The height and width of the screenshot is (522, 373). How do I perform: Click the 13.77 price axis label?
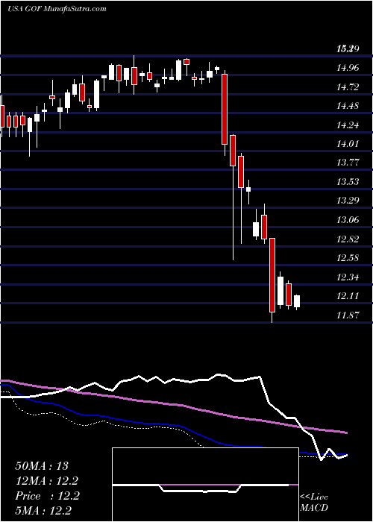click(x=348, y=163)
